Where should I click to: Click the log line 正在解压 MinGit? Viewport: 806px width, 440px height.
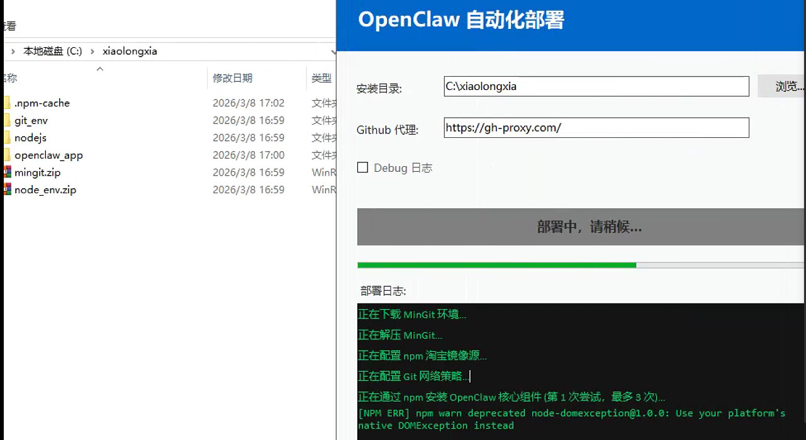pyautogui.click(x=400, y=336)
